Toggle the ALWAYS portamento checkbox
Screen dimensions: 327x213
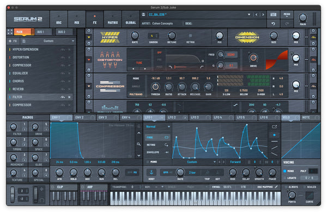(x=286, y=187)
